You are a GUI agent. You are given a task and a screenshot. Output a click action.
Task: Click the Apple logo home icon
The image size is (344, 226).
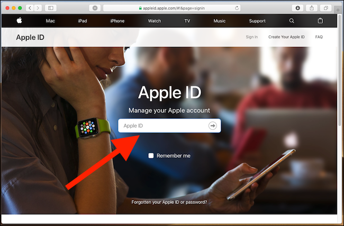19,21
